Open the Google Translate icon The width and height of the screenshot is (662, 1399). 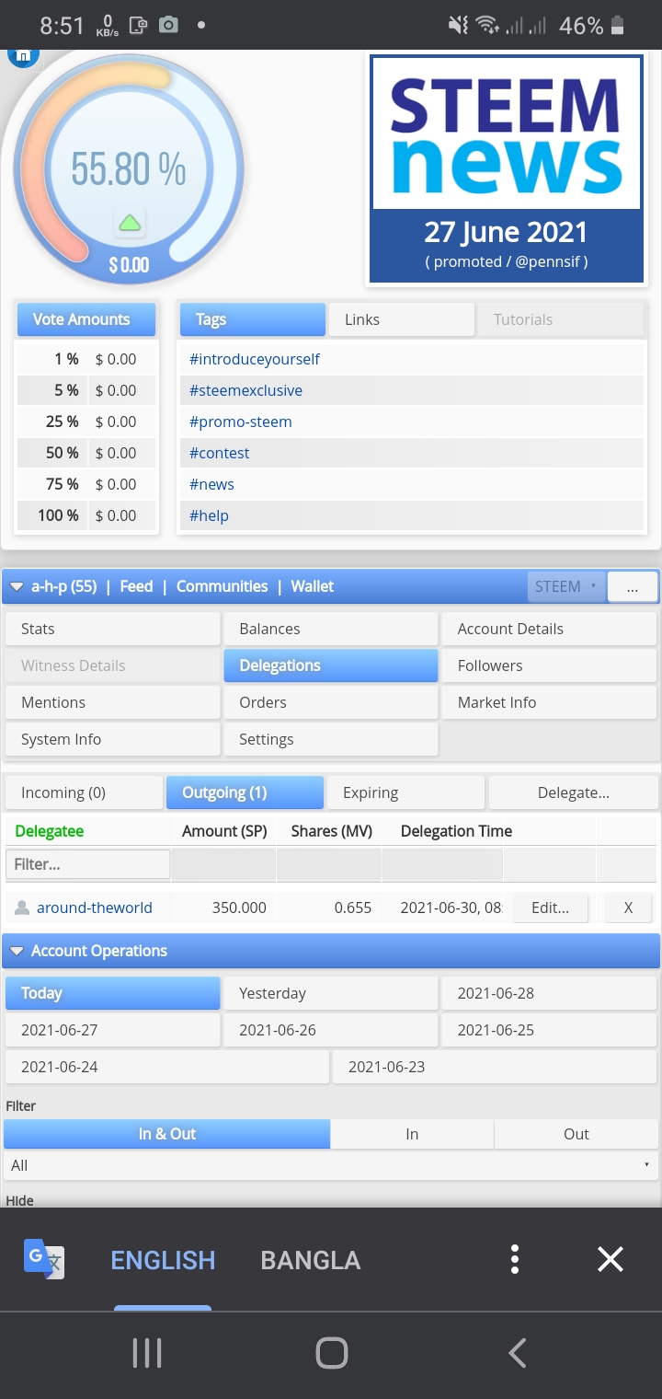pos(44,1258)
